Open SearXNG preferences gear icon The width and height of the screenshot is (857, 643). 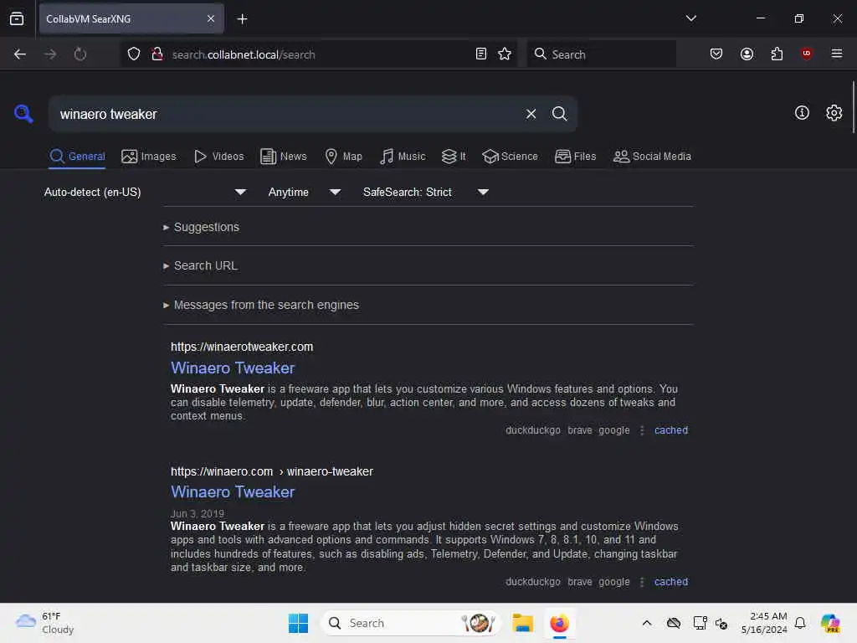pos(834,113)
